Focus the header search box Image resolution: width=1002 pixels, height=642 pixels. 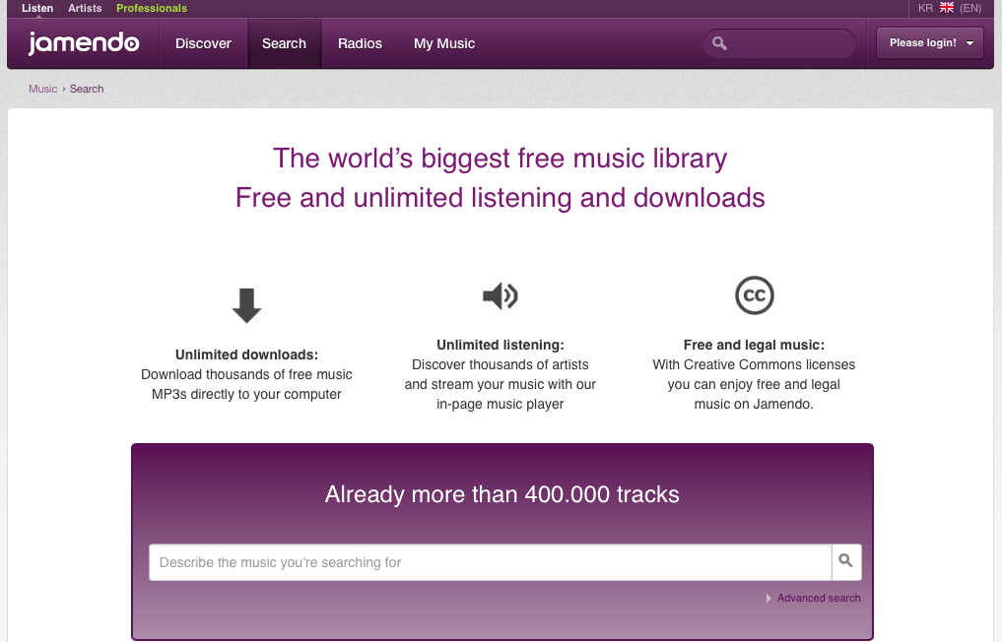coord(779,43)
